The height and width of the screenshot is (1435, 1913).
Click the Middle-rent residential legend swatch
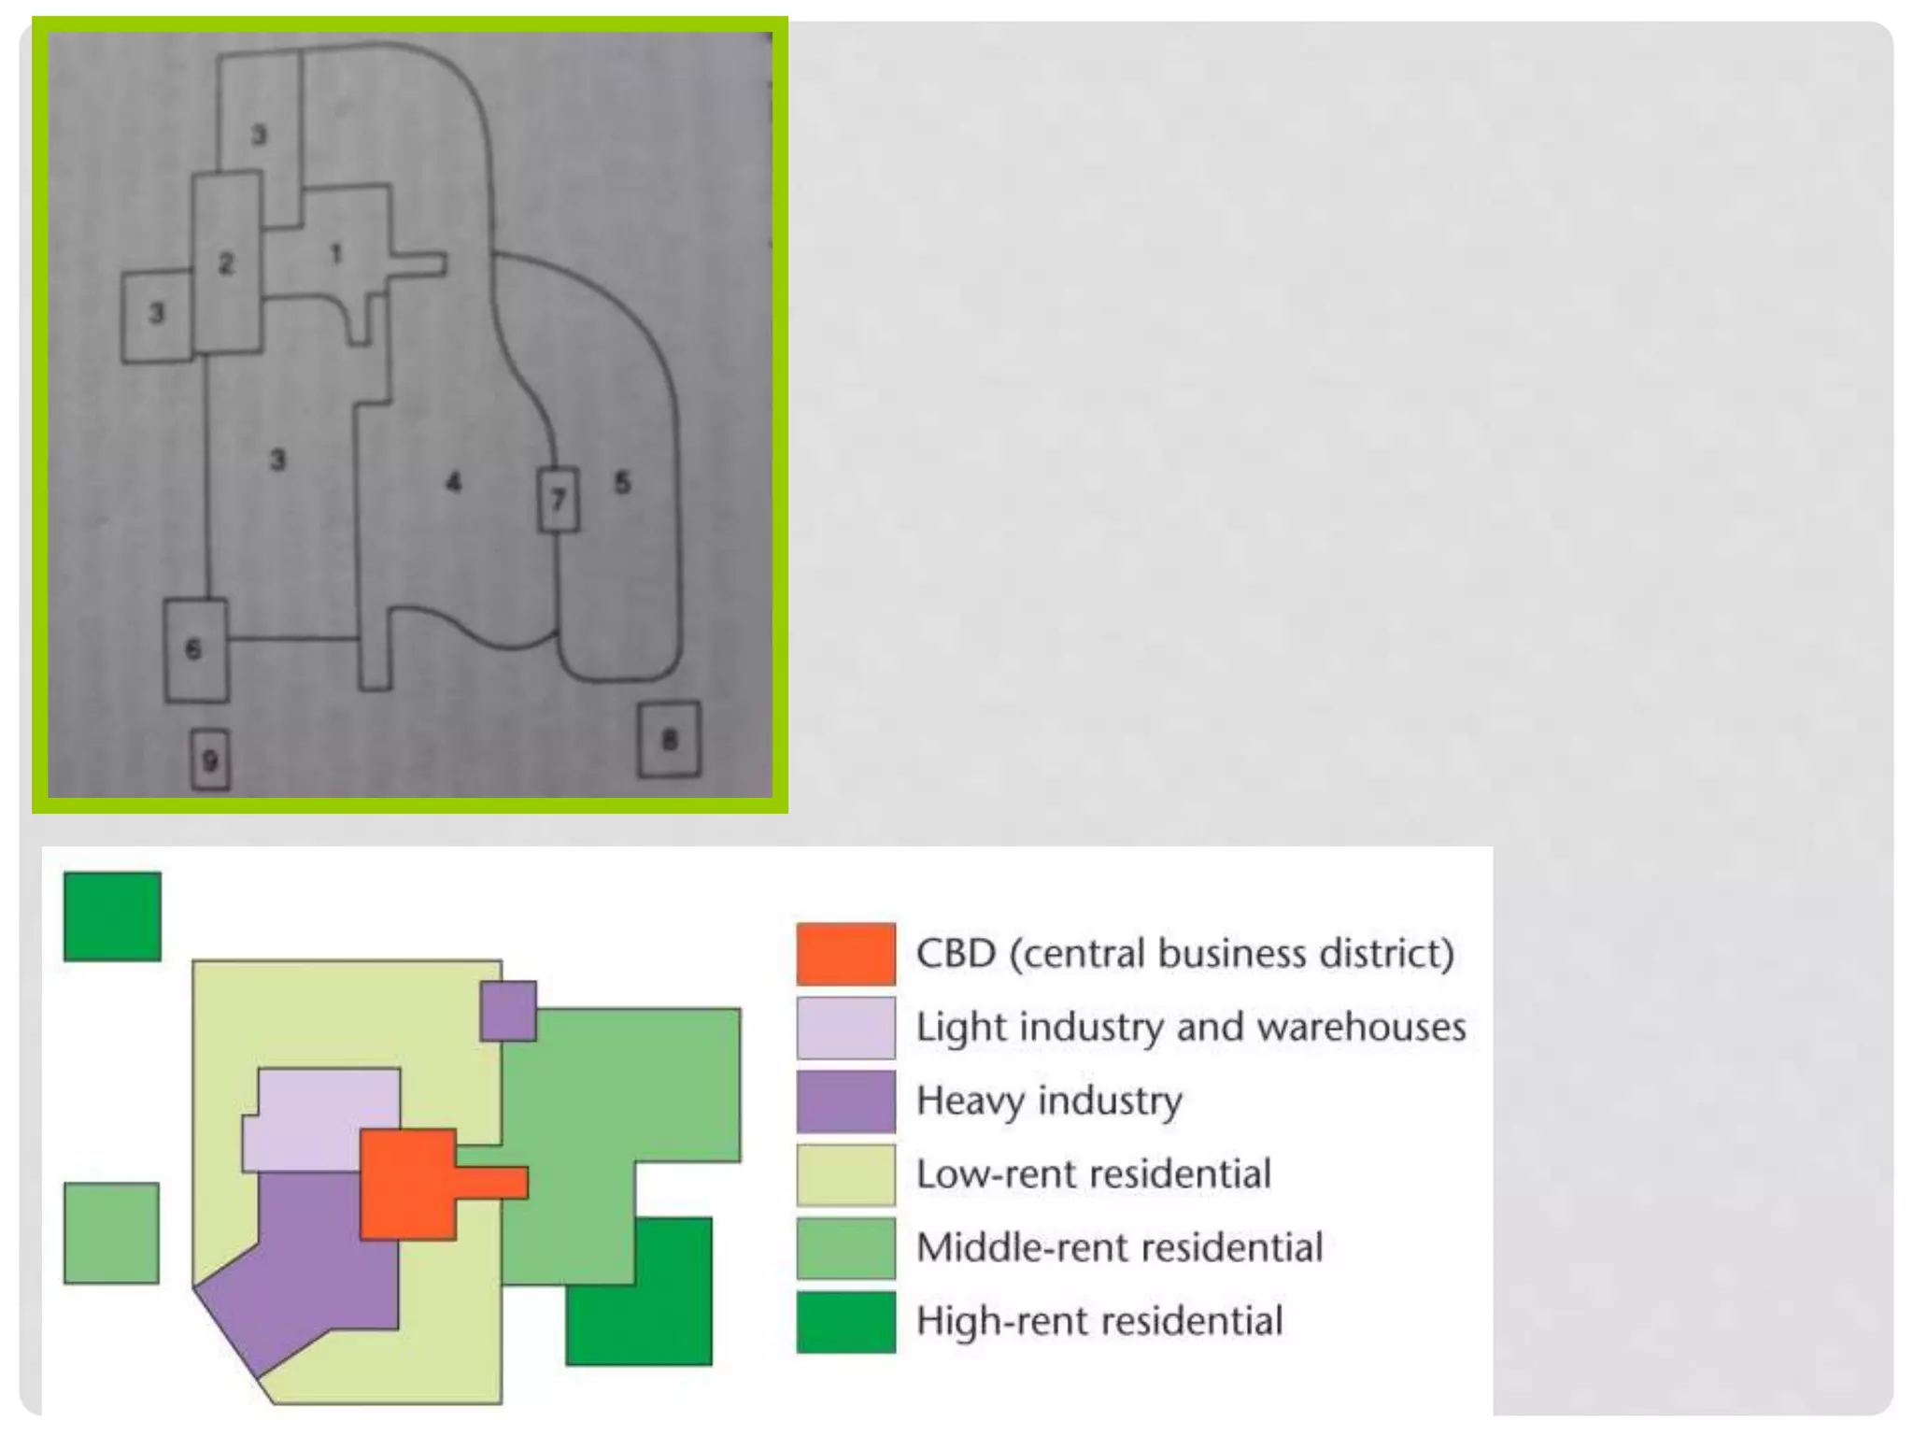pyautogui.click(x=845, y=1248)
